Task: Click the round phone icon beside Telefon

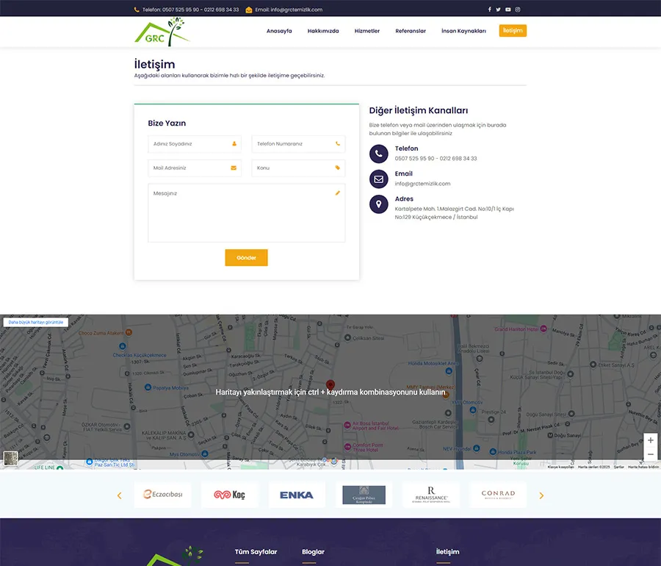Action: [x=379, y=154]
